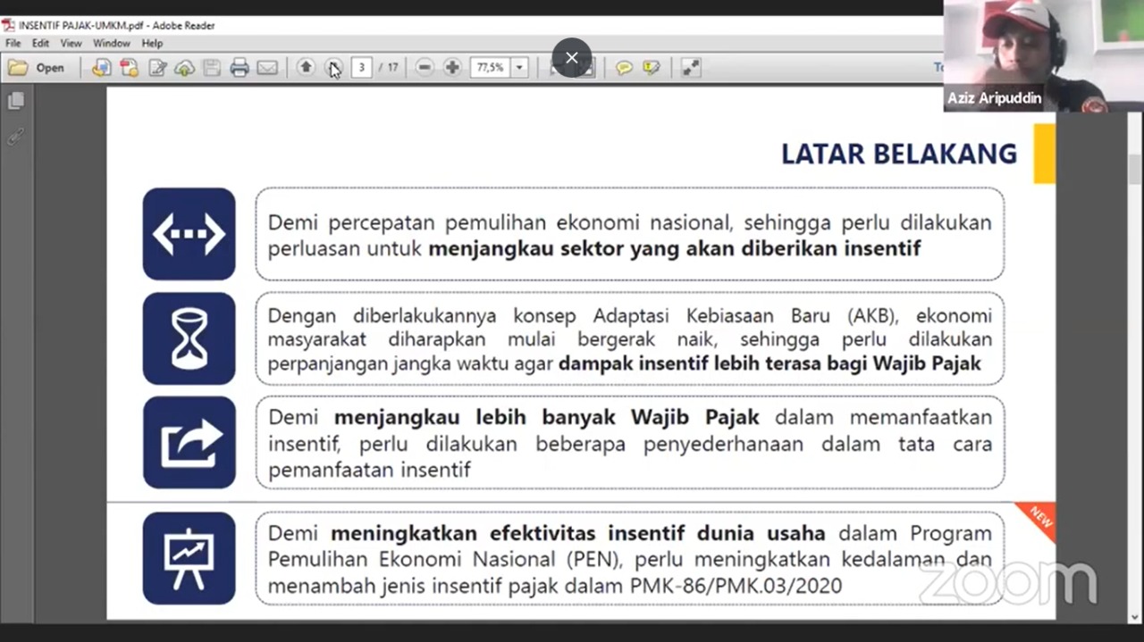Click the print icon in toolbar
Image resolution: width=1144 pixels, height=642 pixels.
click(239, 68)
